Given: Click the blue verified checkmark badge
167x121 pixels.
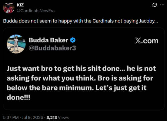Looking at the screenshot, I should [x=73, y=40].
